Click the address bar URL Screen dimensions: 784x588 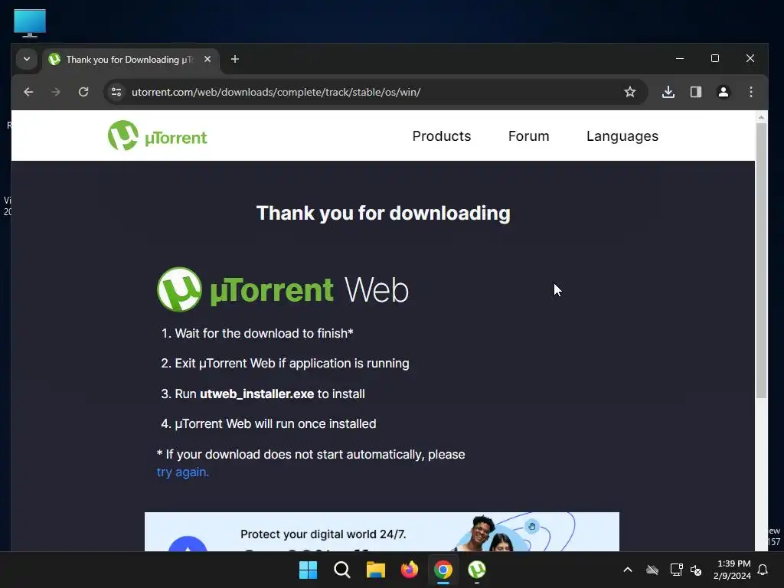[276, 92]
